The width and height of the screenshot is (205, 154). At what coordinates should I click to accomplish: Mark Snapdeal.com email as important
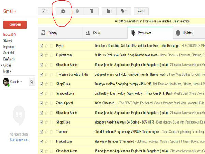point(51,93)
